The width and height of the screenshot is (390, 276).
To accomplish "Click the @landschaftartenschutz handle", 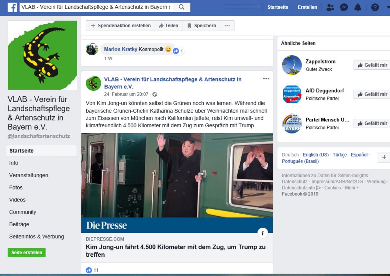I will (39, 136).
